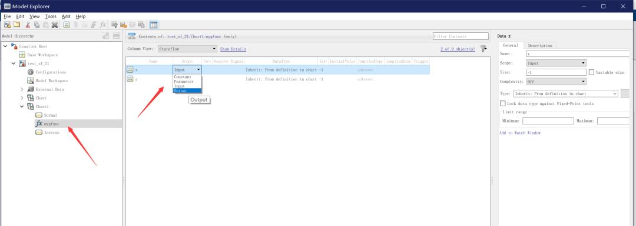
Task: Open the Type dropdown
Action: (565, 94)
